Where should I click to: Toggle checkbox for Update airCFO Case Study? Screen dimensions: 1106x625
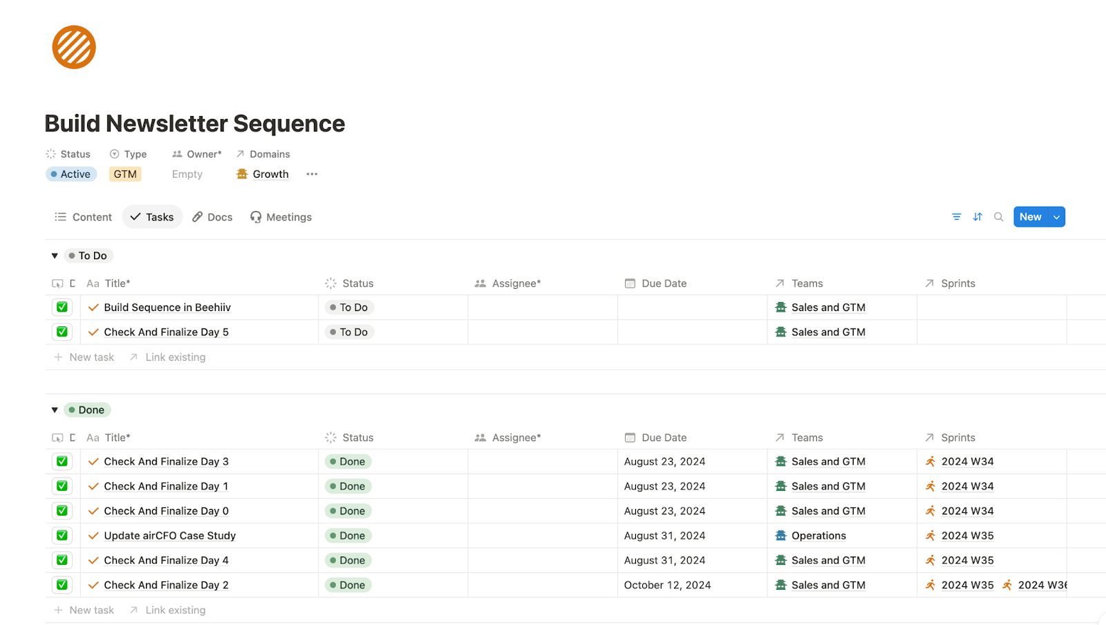coord(62,536)
